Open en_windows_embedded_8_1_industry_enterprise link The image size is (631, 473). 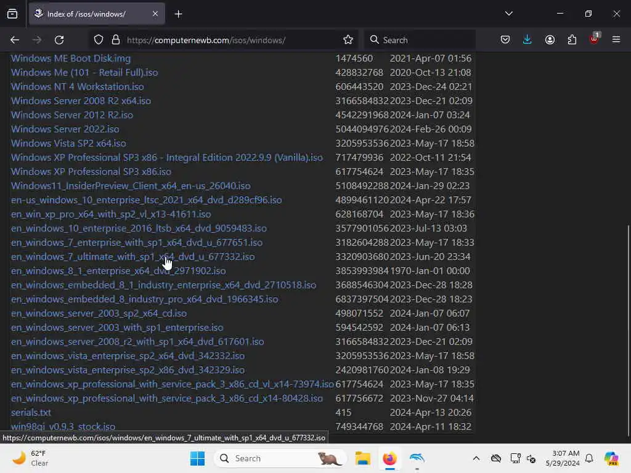tap(163, 285)
